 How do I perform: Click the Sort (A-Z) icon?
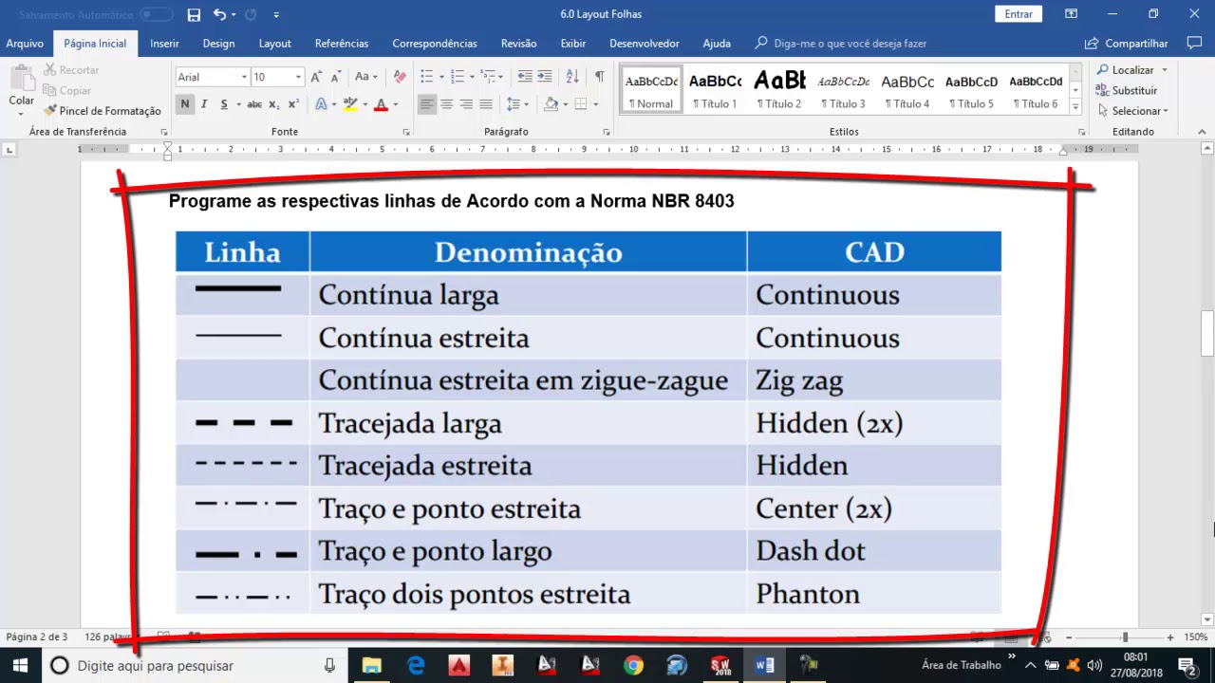[572, 77]
